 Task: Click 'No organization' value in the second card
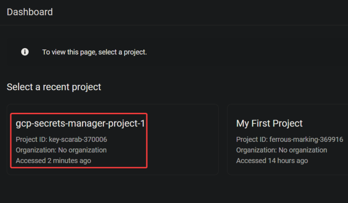[302, 150]
